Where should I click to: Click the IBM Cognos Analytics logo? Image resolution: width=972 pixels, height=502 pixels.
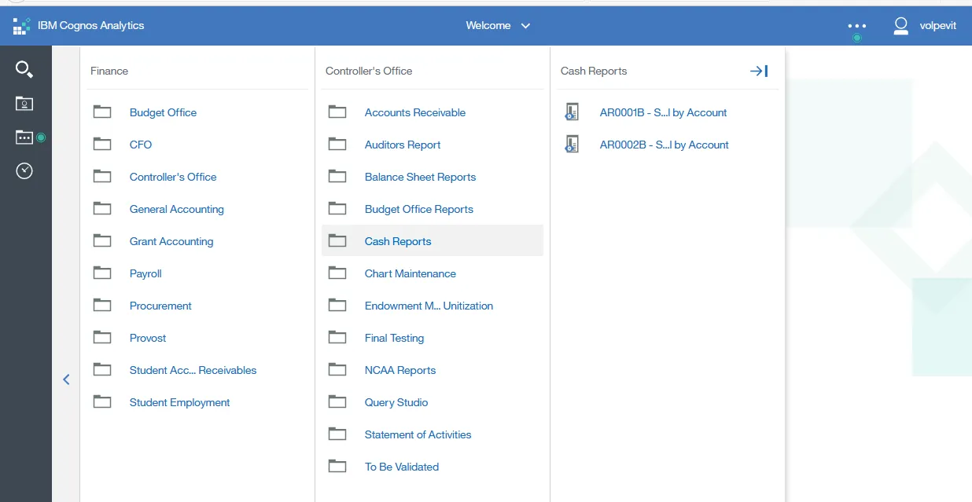point(21,26)
